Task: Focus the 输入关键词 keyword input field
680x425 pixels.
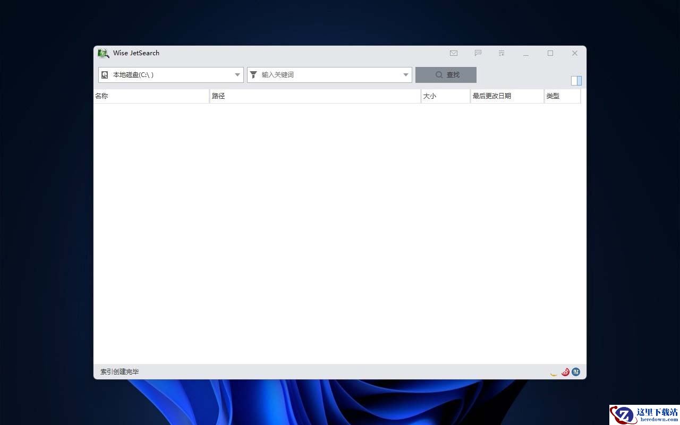Action: click(329, 75)
